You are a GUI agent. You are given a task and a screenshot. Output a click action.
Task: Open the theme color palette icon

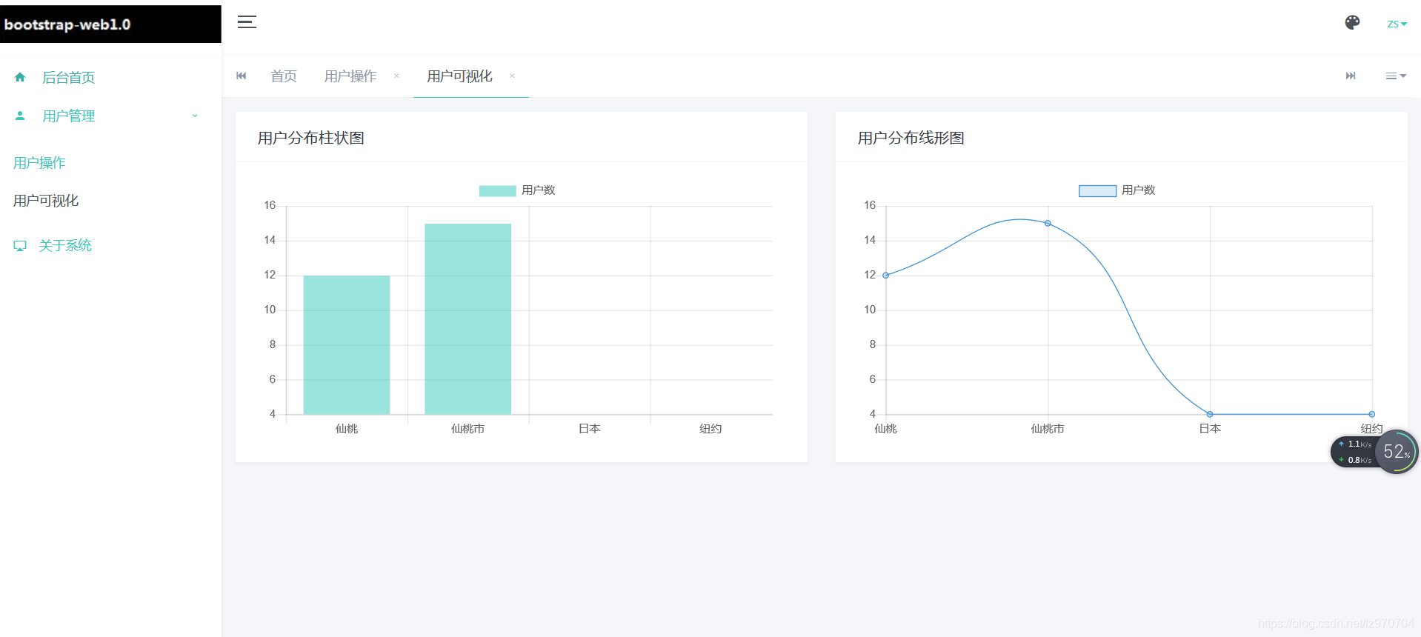coord(1352,22)
